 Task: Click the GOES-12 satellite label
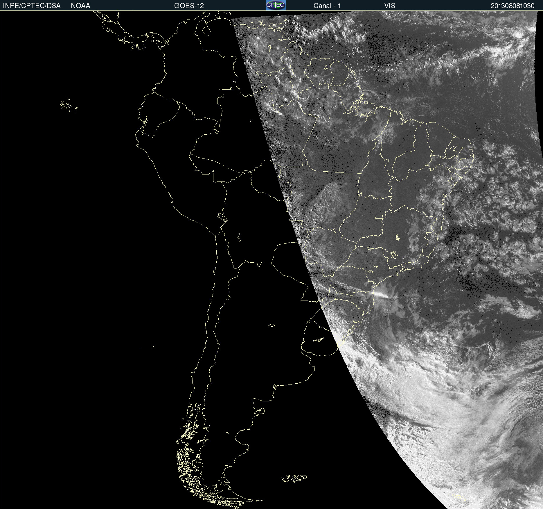[189, 6]
